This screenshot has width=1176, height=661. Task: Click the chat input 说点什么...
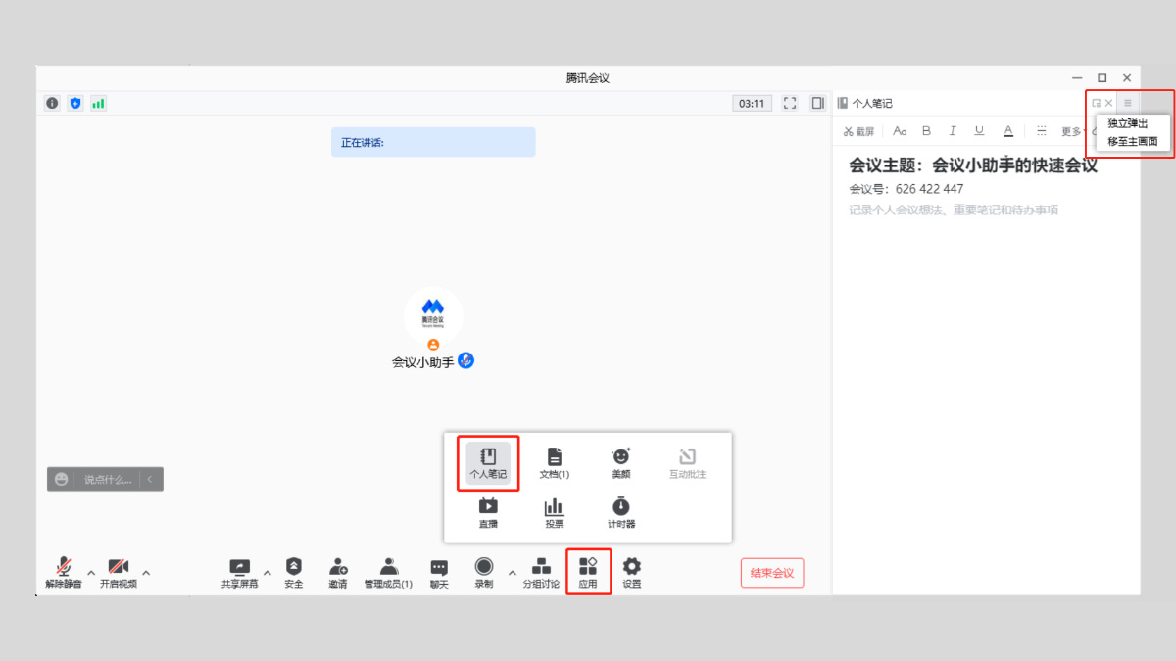108,479
